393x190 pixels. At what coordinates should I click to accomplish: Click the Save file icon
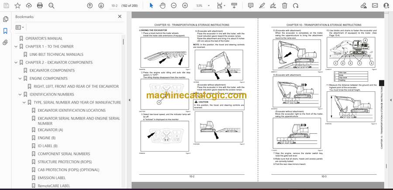click(6, 6)
